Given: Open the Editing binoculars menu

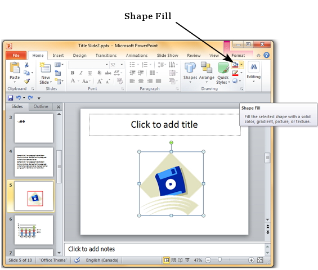Looking at the screenshot, I should click(253, 73).
